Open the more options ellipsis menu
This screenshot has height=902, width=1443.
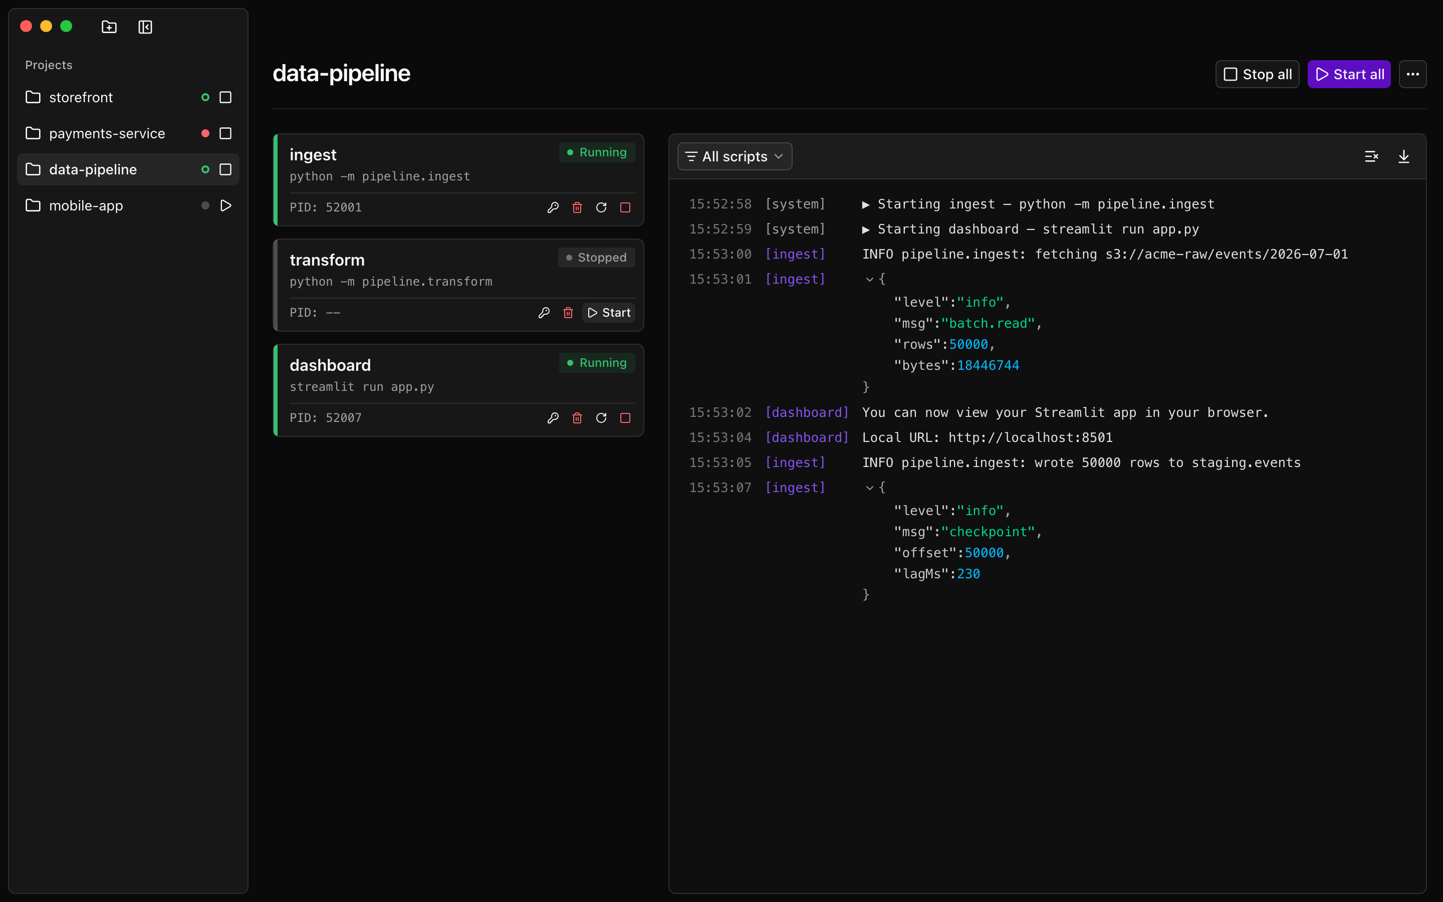1412,75
